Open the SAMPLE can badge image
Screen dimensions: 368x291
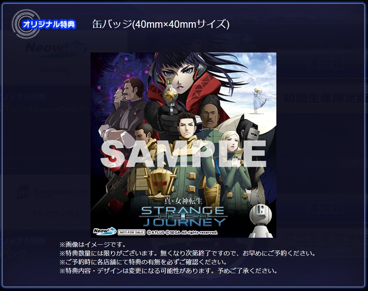click(183, 145)
